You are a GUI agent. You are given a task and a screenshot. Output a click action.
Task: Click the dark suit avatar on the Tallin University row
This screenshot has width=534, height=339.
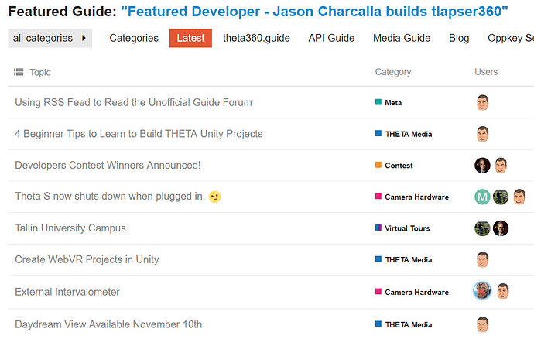pyautogui.click(x=501, y=228)
